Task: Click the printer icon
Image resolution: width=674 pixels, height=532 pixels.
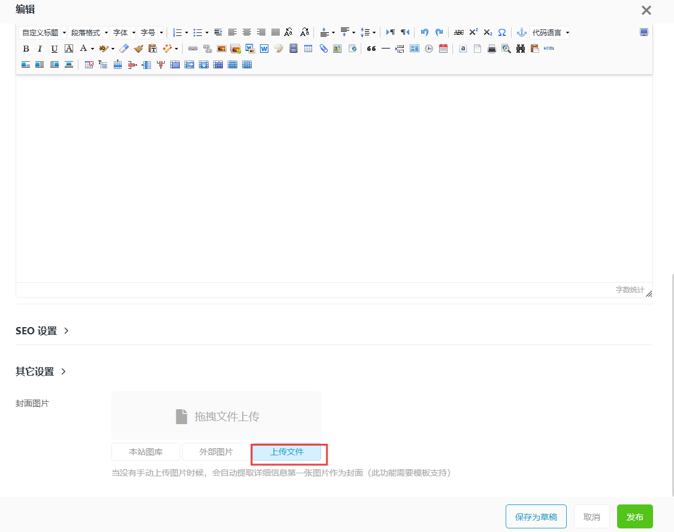Action: coord(492,49)
